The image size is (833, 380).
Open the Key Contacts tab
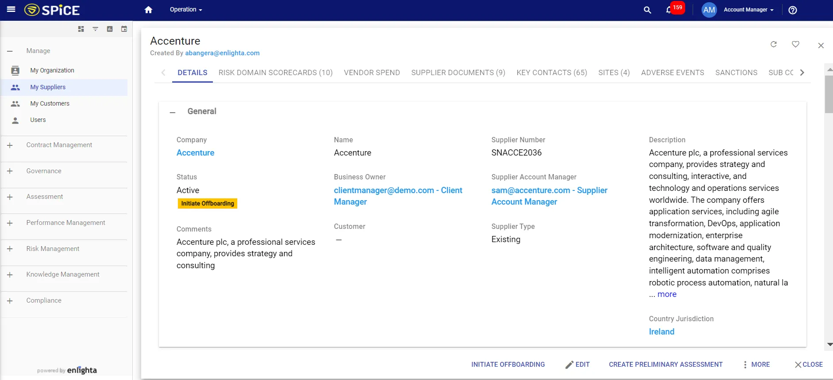pyautogui.click(x=551, y=72)
